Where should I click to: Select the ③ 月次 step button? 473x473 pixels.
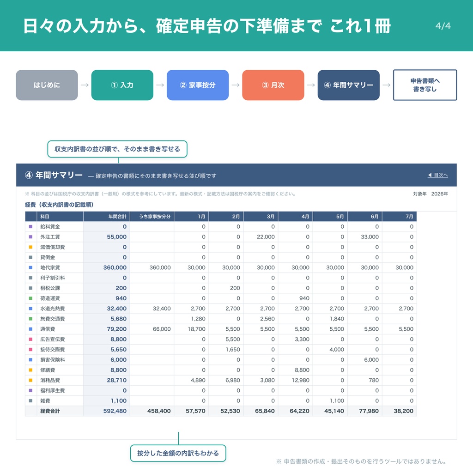[273, 85]
